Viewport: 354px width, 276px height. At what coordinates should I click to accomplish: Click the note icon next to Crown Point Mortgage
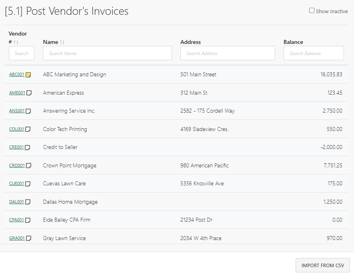point(28,165)
